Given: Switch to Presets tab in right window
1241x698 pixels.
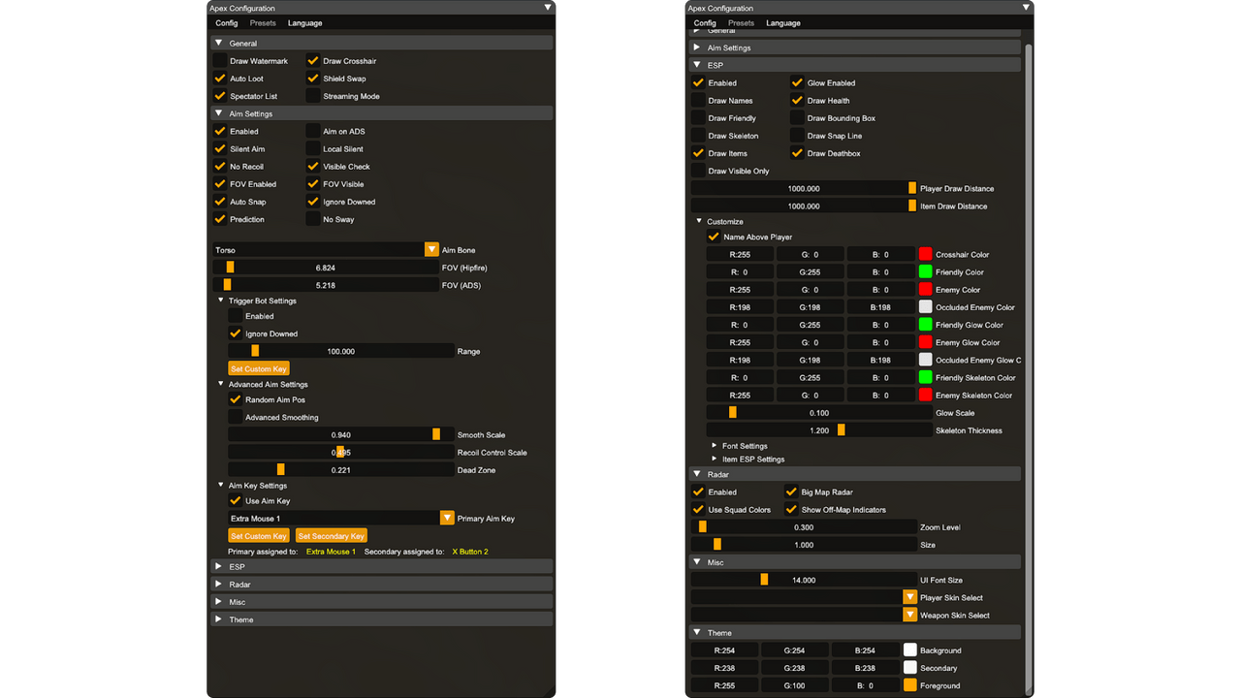Looking at the screenshot, I should [741, 23].
